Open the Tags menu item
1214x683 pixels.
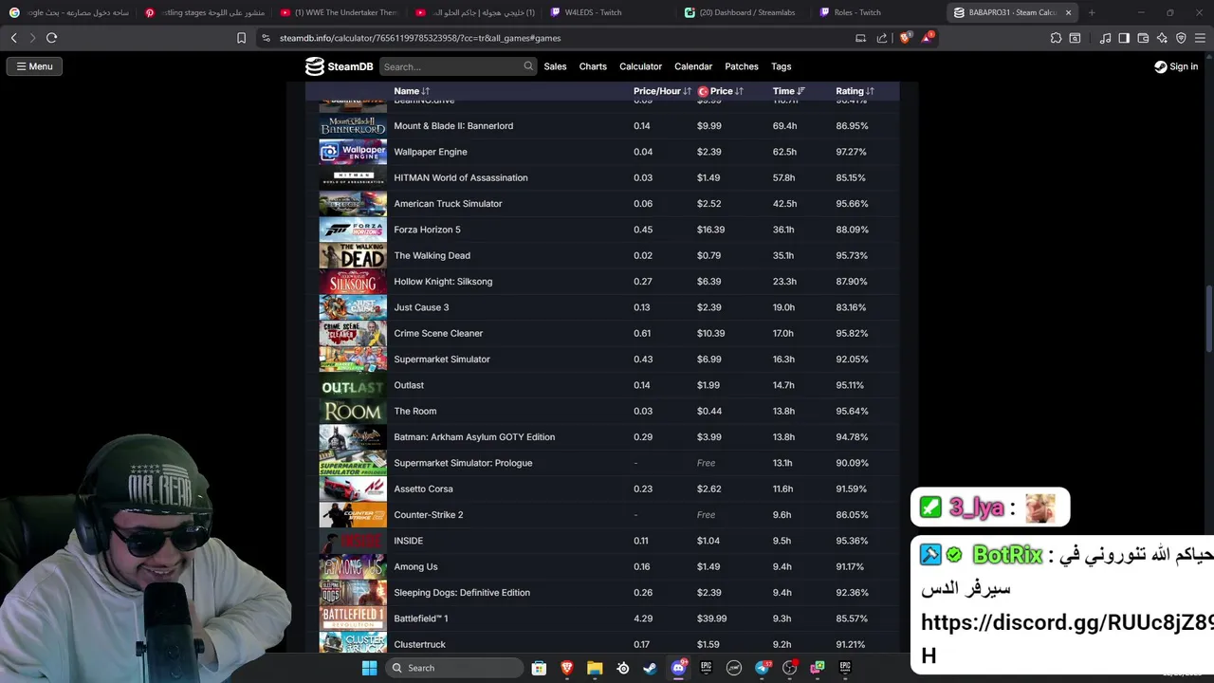782,66
